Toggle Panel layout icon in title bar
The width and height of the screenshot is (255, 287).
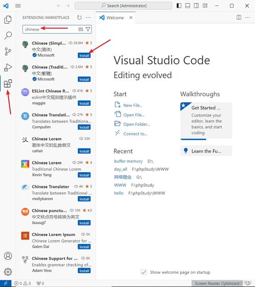[188, 6]
